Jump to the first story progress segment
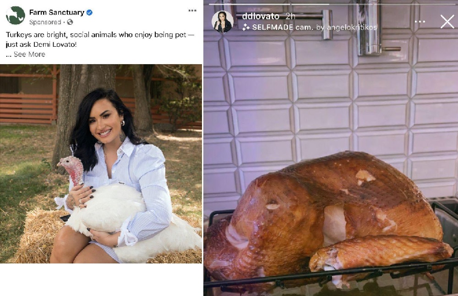 [x=250, y=5]
